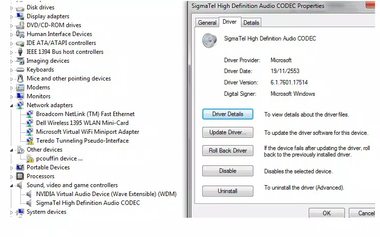Click the Sound, video and game controllers icon

coord(19,186)
